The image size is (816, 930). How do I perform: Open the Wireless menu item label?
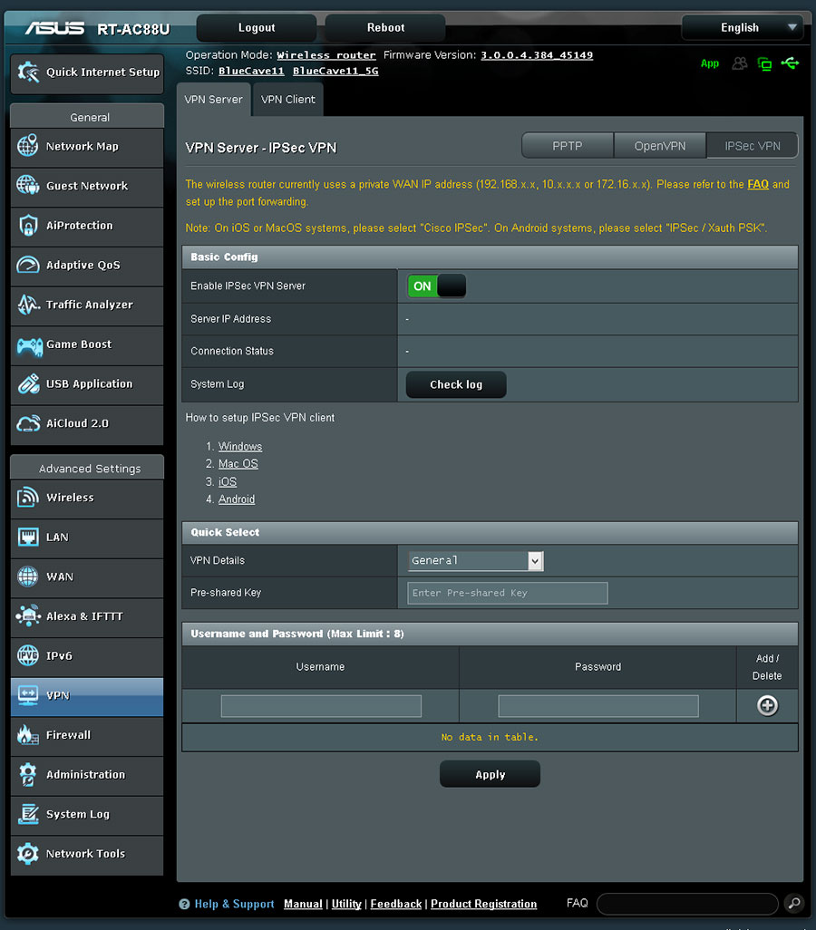(x=70, y=498)
